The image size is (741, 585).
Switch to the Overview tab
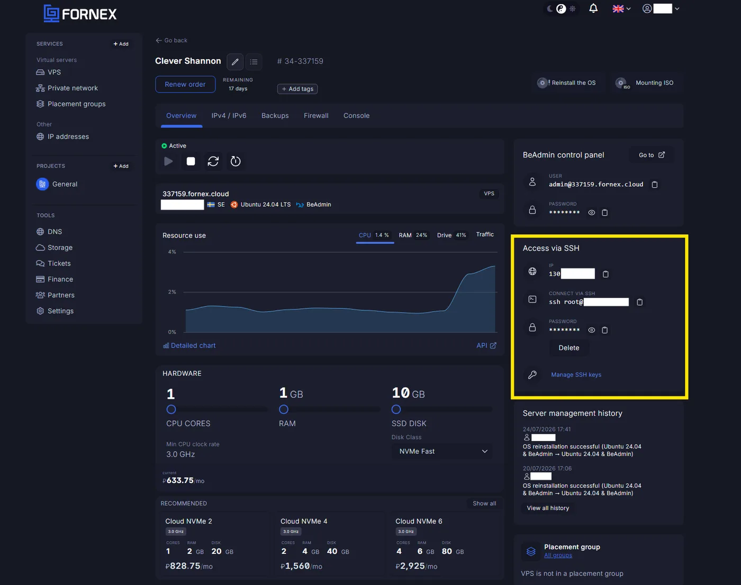coord(182,115)
